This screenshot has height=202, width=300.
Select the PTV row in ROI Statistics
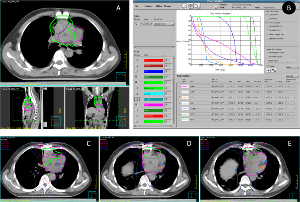235,120
